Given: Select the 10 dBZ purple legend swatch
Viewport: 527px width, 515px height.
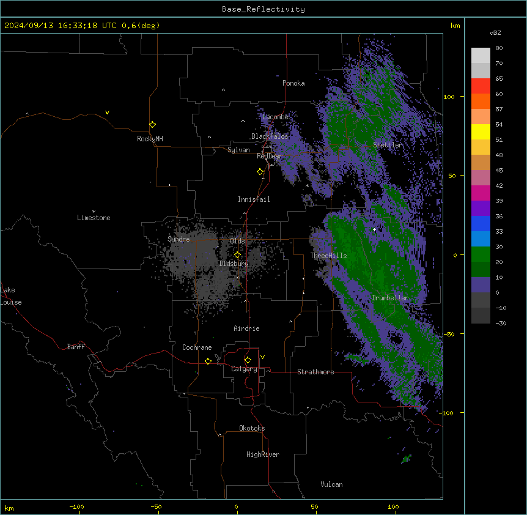Looking at the screenshot, I should (481, 285).
